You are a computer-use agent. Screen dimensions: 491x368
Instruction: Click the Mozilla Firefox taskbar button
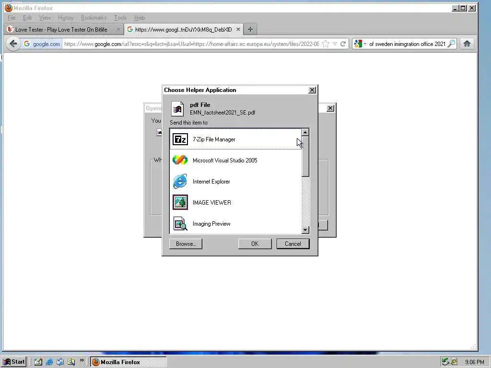(129, 362)
